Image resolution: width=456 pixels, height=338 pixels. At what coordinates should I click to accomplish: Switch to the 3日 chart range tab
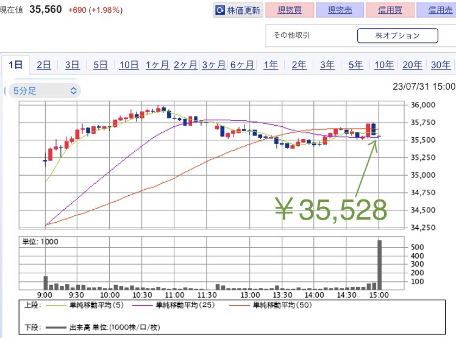click(72, 65)
